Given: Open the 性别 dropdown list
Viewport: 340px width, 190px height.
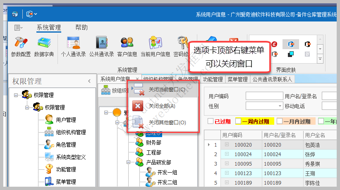Looking at the screenshot, I should pos(279,106).
